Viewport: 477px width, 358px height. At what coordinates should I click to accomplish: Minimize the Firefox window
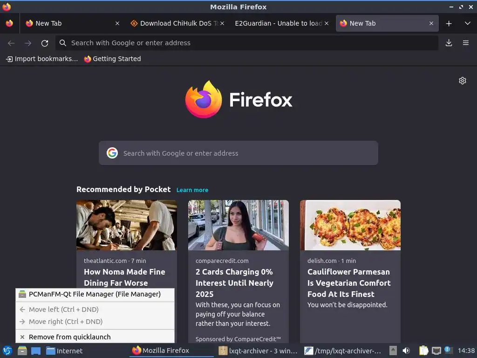(x=451, y=7)
